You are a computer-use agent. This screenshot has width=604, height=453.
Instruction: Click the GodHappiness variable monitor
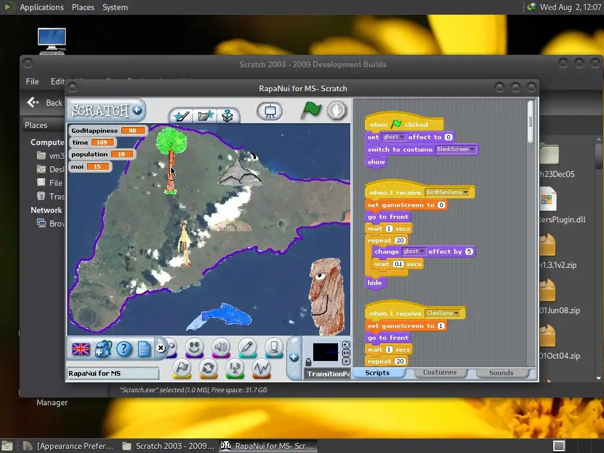(108, 130)
